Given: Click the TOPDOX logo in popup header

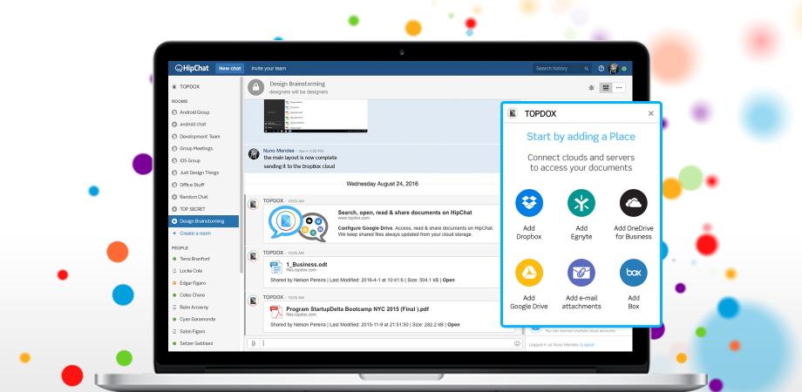Looking at the screenshot, I should pyautogui.click(x=513, y=113).
